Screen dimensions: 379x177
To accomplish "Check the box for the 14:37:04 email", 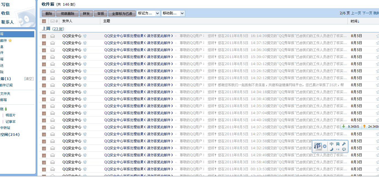I will [x=44, y=113].
